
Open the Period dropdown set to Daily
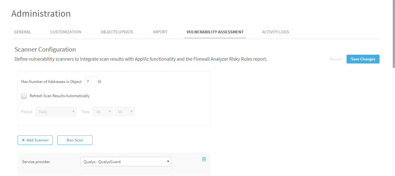(x=56, y=112)
